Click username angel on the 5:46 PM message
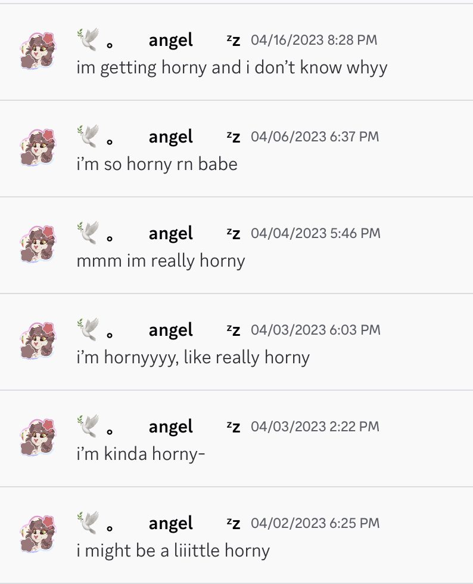Screen dimensions: 473x584 [171, 234]
